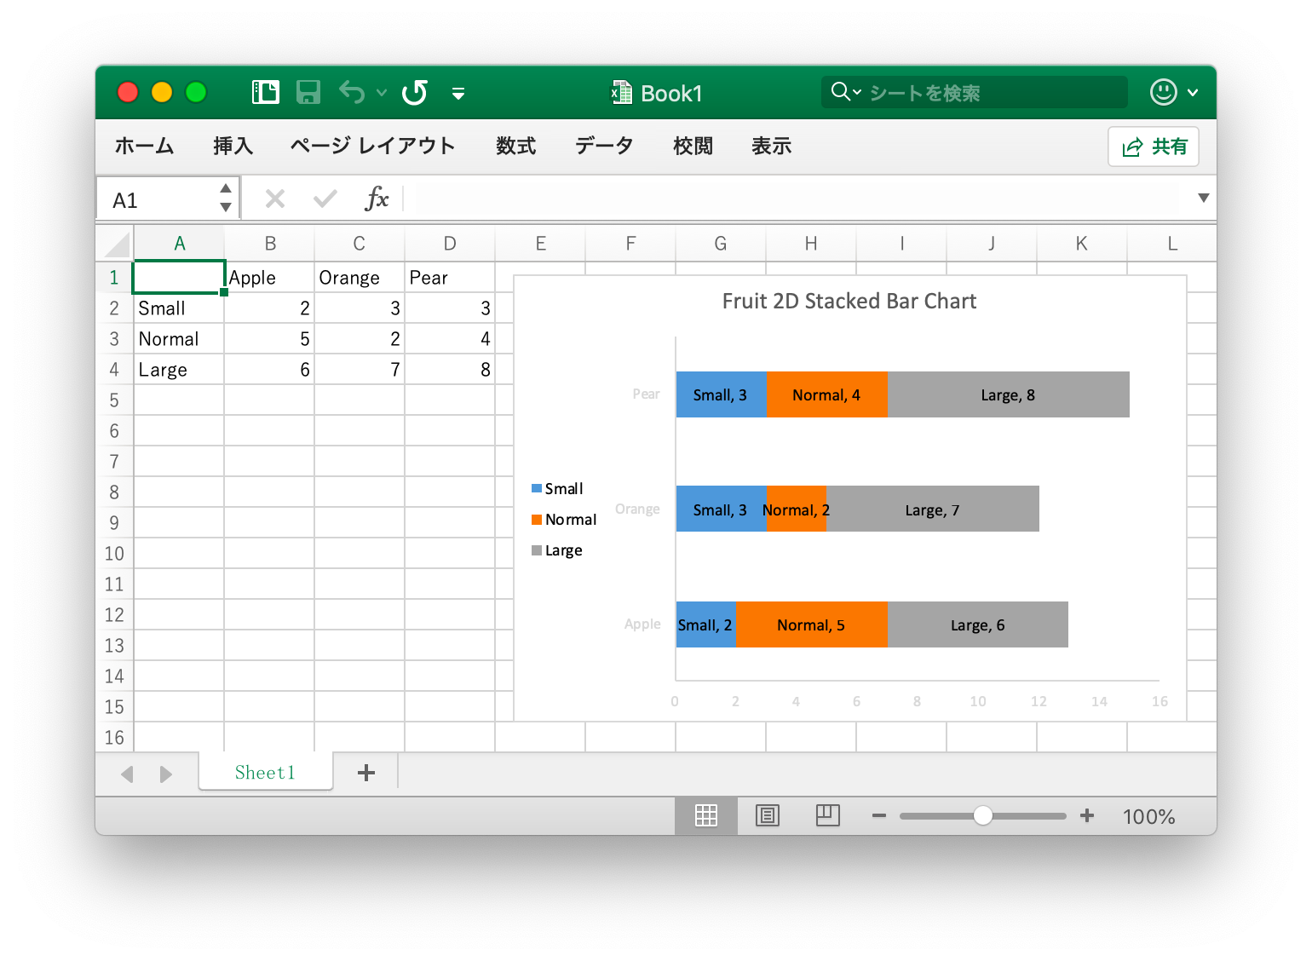This screenshot has width=1312, height=961.
Task: Select the Sheet1 tab
Action: coord(265,773)
